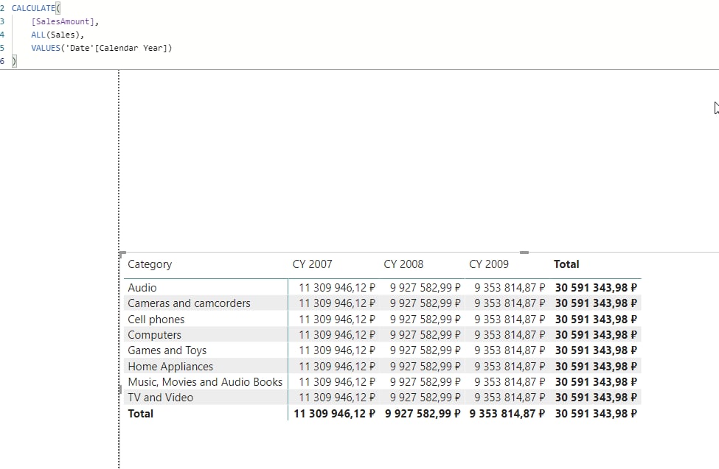Click the CALCULATE function in formula

[33, 8]
